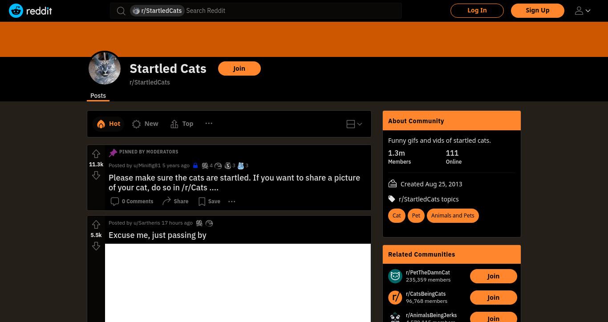Click the Reddit logo home icon

click(30, 11)
